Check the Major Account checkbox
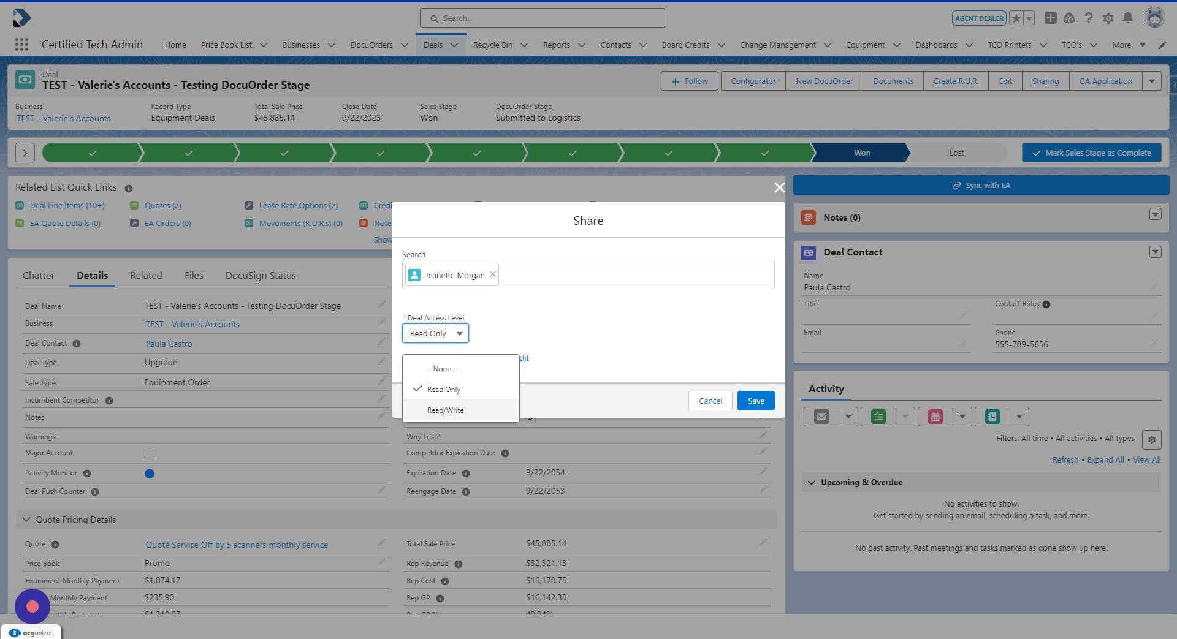Screen dimensions: 1177x639 click(x=150, y=454)
